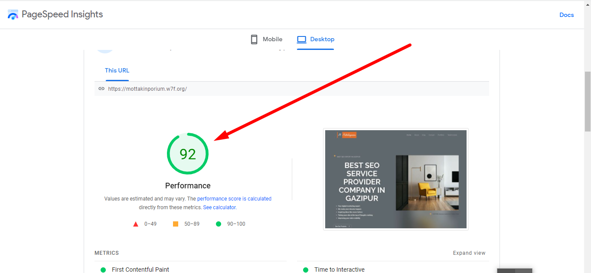Click the green dot next to Time to Interactive
591x273 pixels.
pyautogui.click(x=305, y=270)
